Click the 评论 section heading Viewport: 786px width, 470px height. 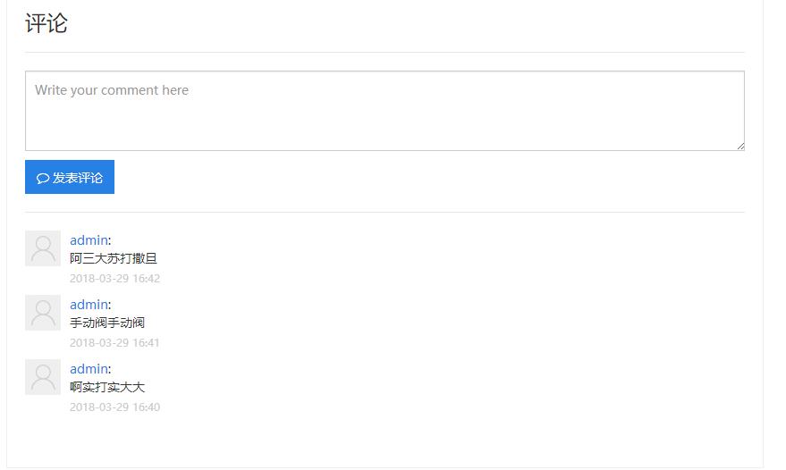pyautogui.click(x=46, y=23)
